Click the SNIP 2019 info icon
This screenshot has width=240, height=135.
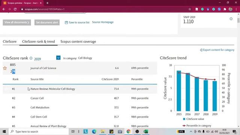(x=231, y=19)
